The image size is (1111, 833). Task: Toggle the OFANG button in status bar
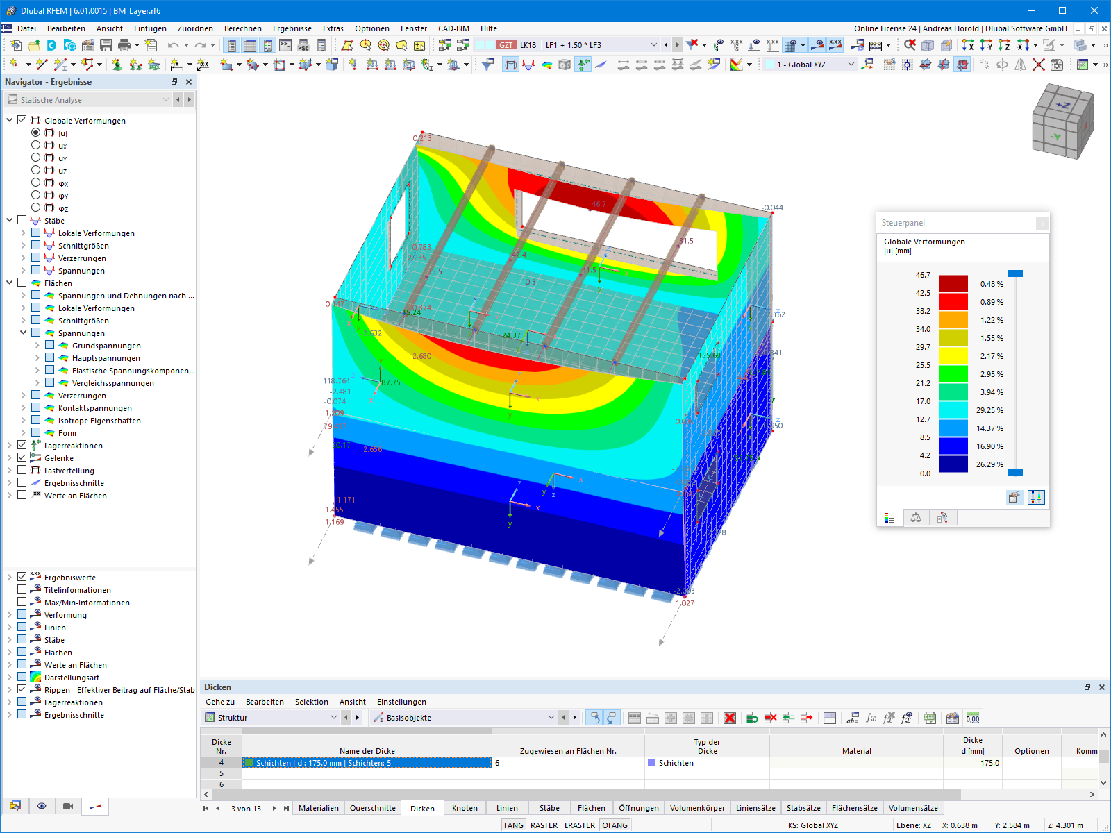[x=615, y=825]
